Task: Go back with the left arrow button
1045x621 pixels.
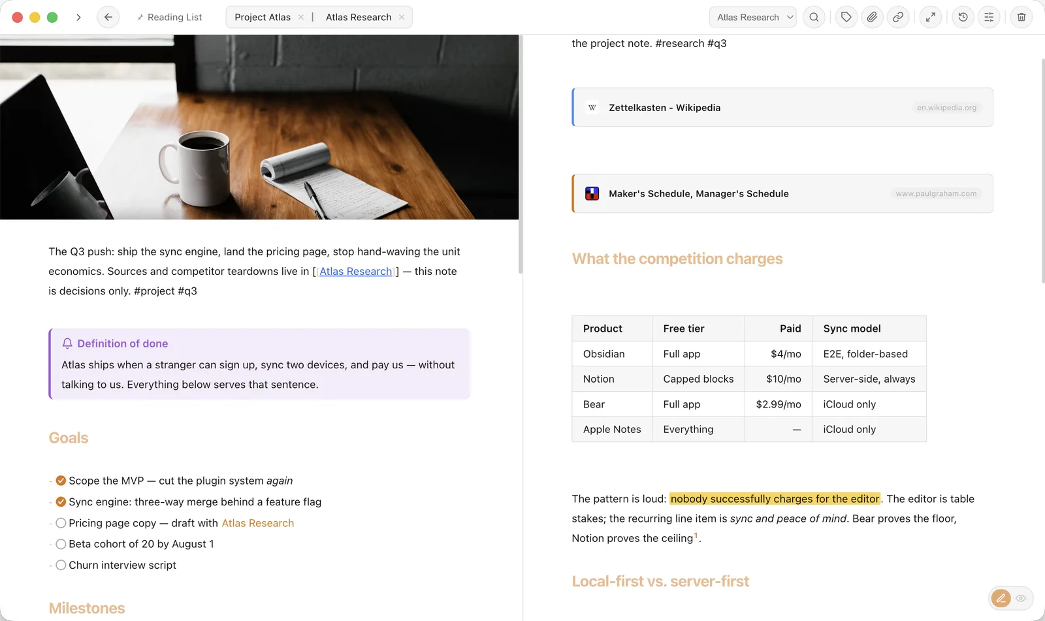Action: (108, 18)
